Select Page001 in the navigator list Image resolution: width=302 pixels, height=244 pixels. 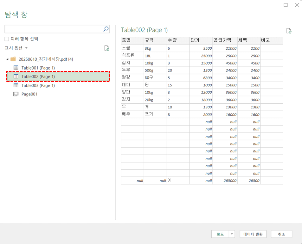pyautogui.click(x=31, y=94)
